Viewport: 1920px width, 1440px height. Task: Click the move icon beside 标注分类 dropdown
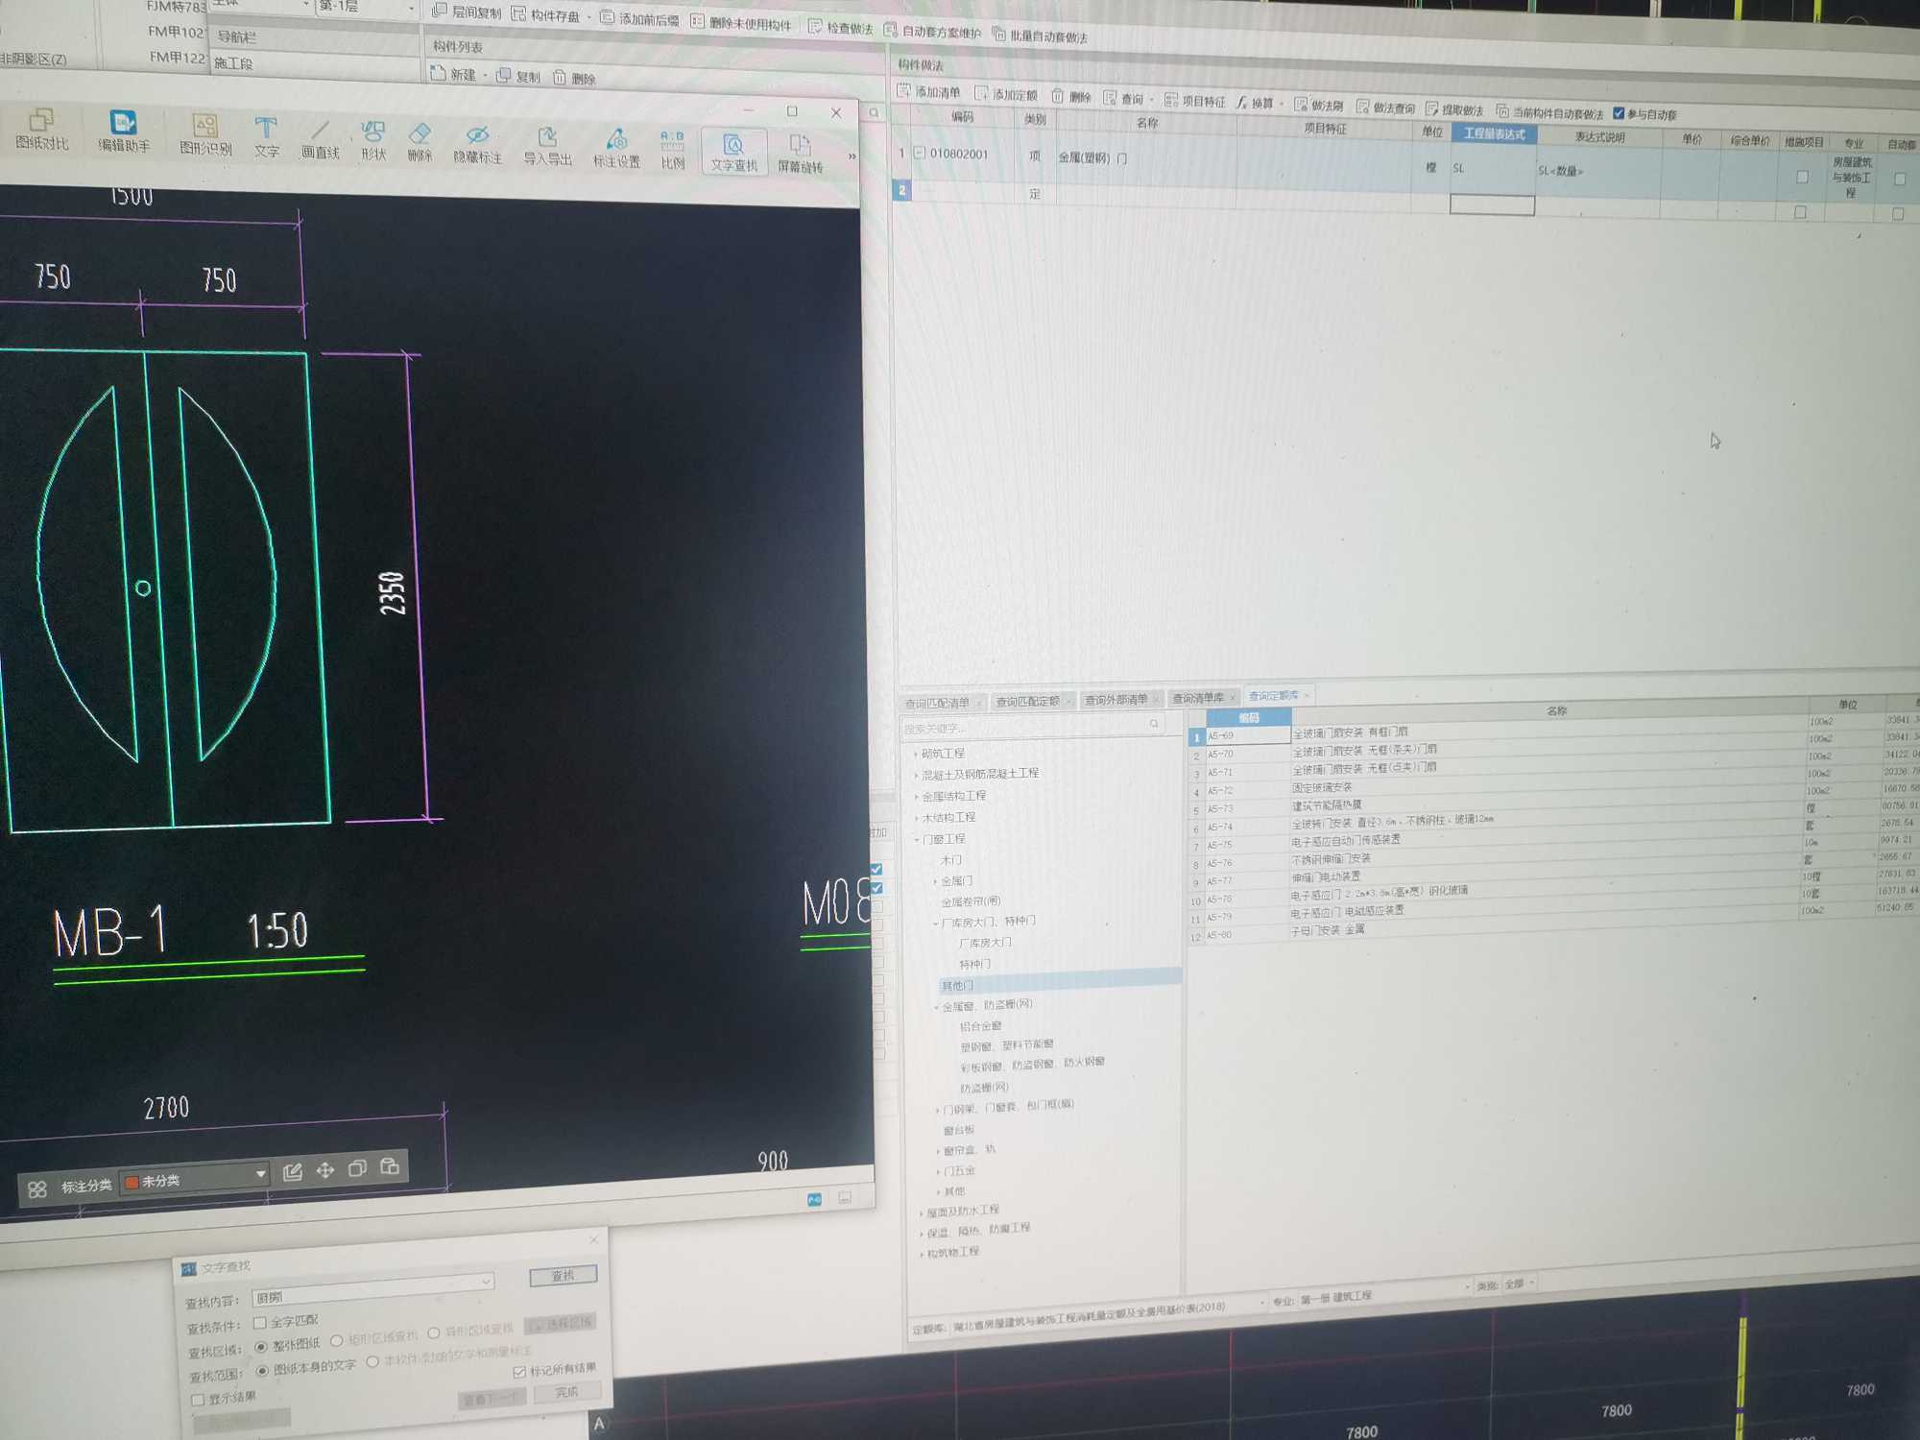[x=325, y=1170]
